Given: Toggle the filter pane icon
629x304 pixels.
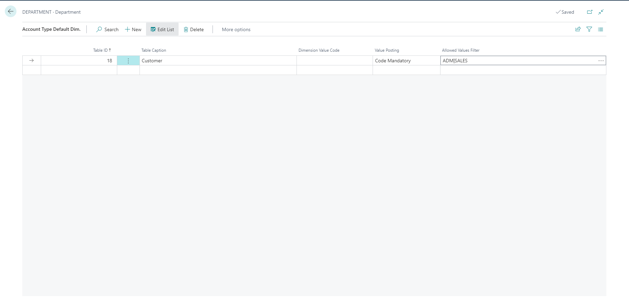Looking at the screenshot, I should pyautogui.click(x=589, y=29).
